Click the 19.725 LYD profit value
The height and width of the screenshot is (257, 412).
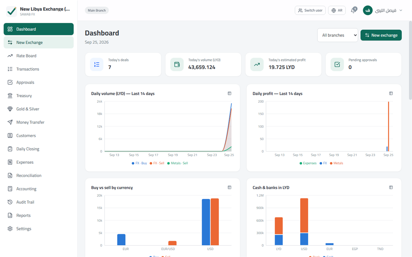tap(282, 67)
